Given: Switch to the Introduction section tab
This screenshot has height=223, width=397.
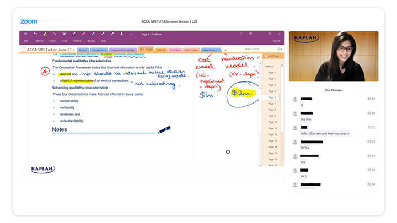Looking at the screenshot, I should click(x=99, y=50).
